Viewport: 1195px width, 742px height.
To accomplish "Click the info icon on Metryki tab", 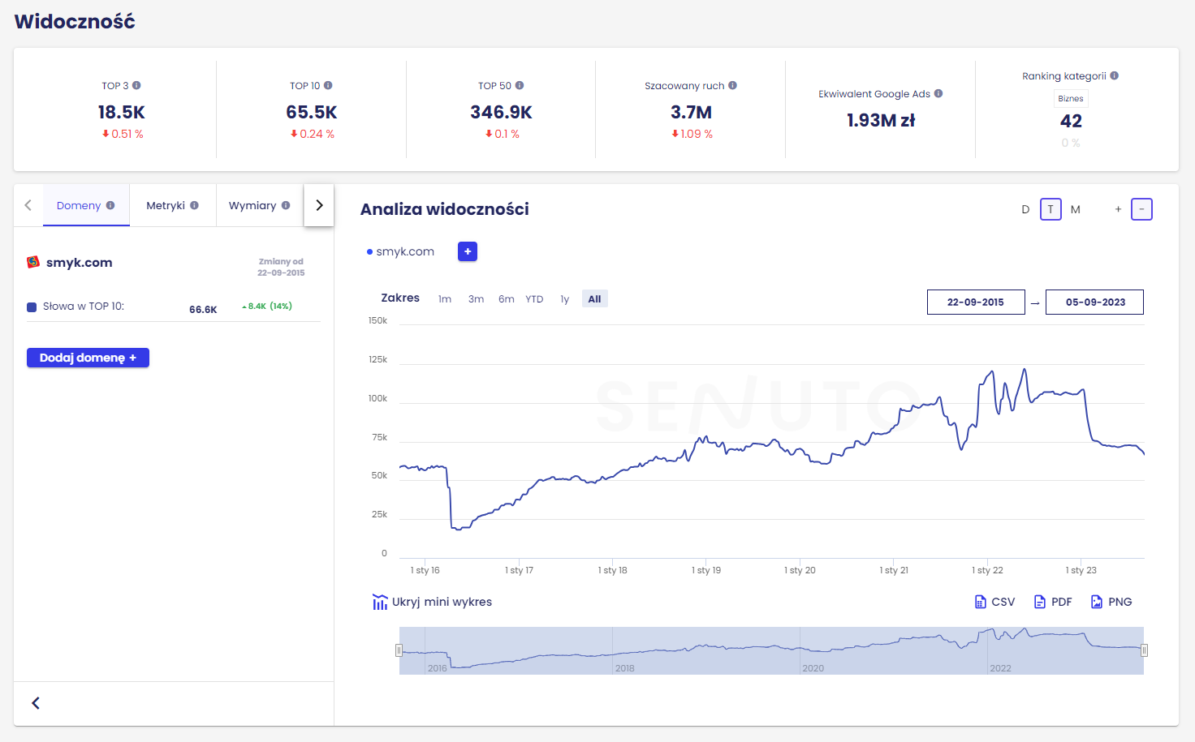I will [194, 205].
